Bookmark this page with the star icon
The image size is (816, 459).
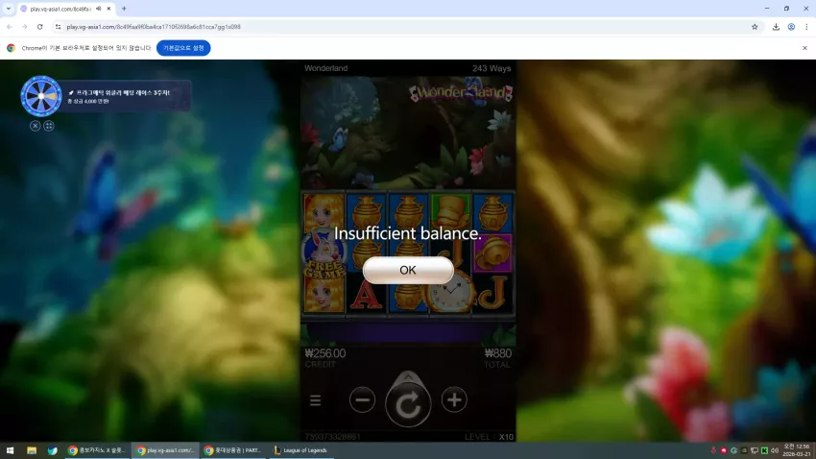tap(755, 27)
